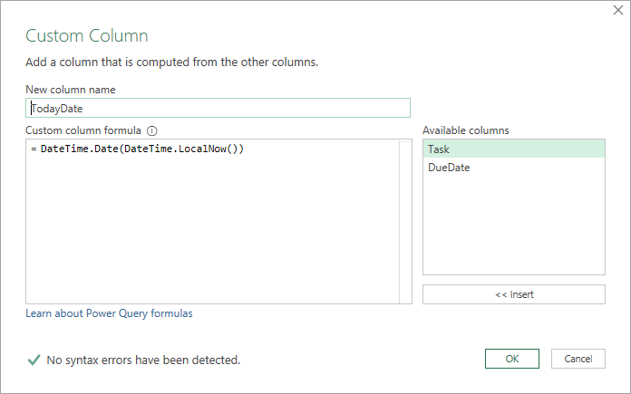Confirm the custom column with OK
Image resolution: width=631 pixels, height=394 pixels.
[511, 359]
